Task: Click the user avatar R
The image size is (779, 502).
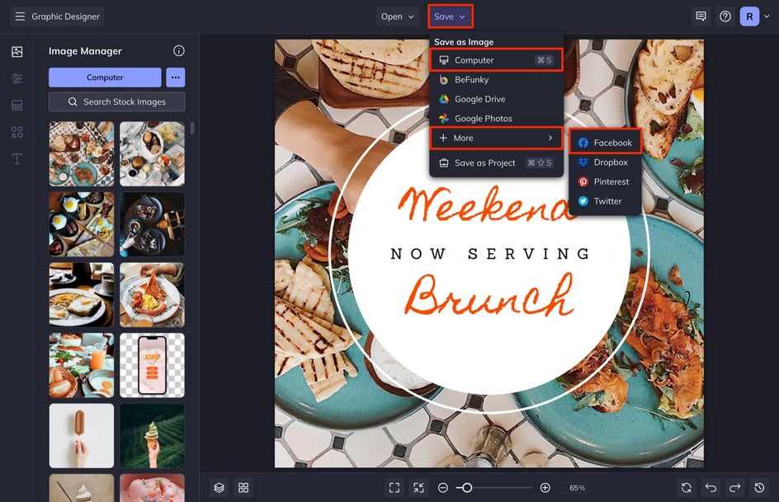Action: coord(749,16)
